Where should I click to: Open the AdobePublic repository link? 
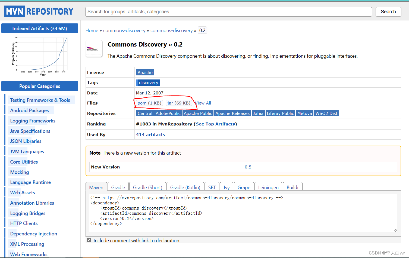168,113
